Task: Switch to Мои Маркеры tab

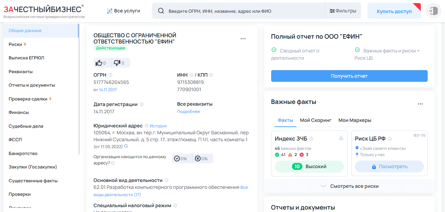Action: click(x=355, y=120)
